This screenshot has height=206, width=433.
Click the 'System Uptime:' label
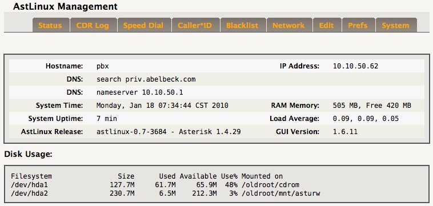(55, 119)
